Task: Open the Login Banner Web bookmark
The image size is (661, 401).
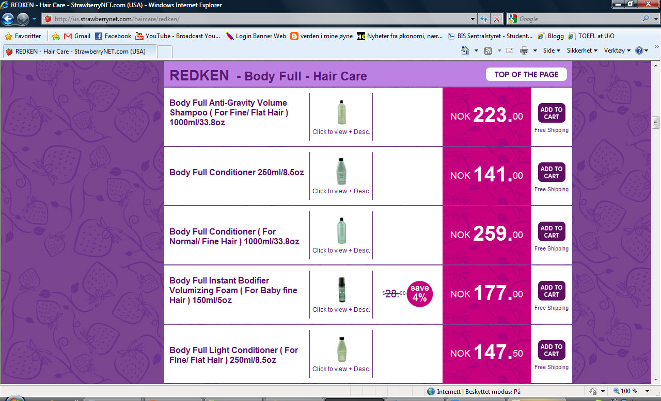Action: 256,36
